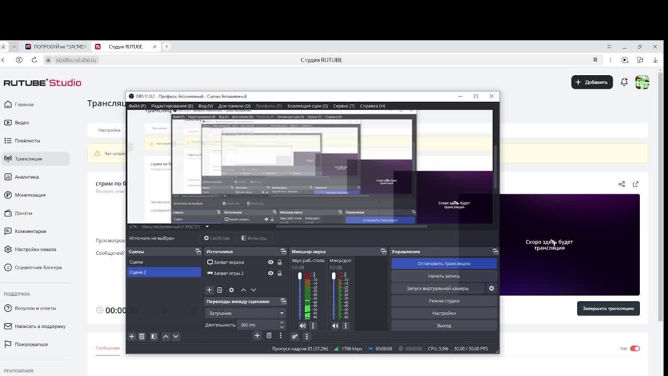668x376 pixels.
Task: Turn off the Чат switch
Action: [x=635, y=348]
